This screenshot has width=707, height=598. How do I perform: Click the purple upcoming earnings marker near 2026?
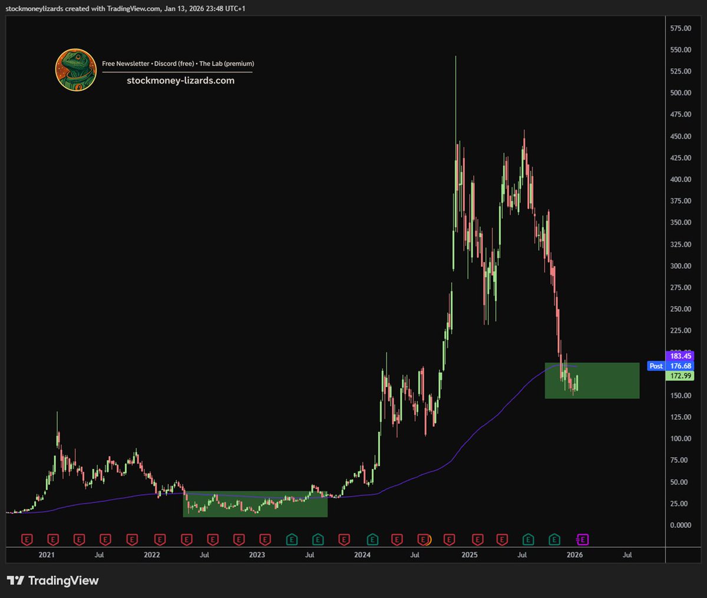(582, 539)
